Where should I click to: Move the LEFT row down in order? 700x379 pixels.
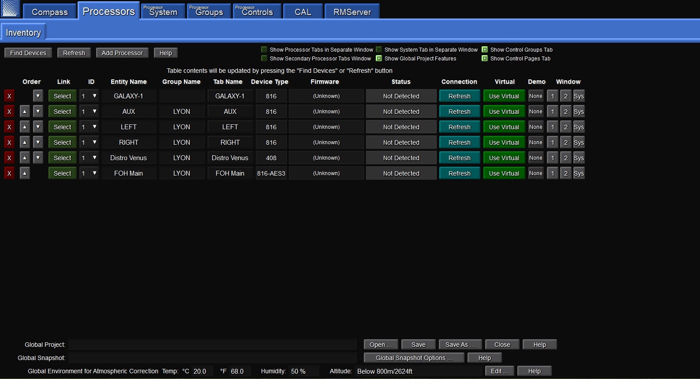pos(38,127)
